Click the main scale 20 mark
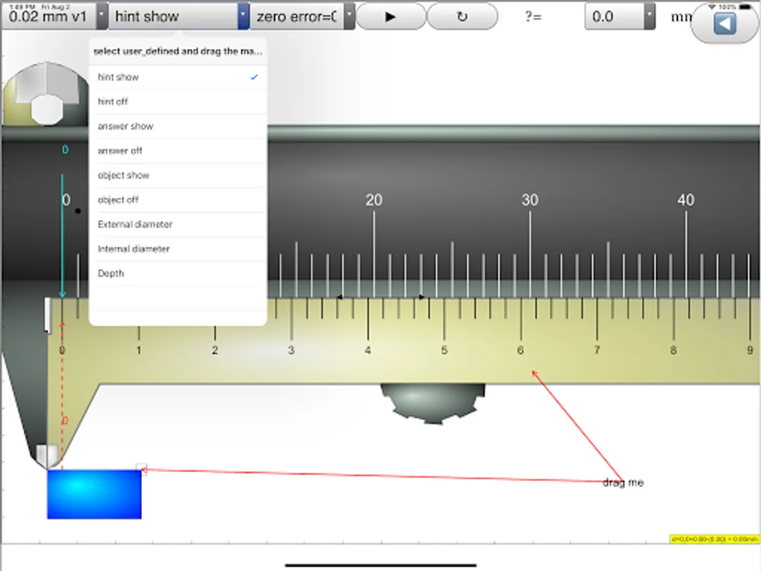 click(374, 200)
